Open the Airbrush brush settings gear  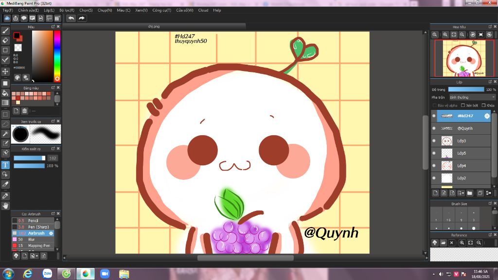(x=51, y=233)
